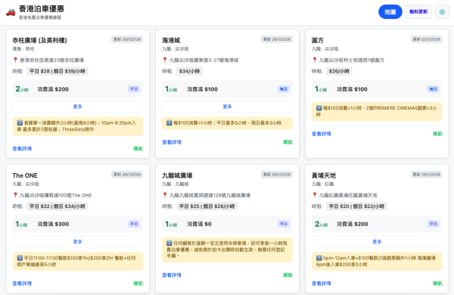Click the 海港城 card title
Viewport: 454px width, 295px height.
171,40
